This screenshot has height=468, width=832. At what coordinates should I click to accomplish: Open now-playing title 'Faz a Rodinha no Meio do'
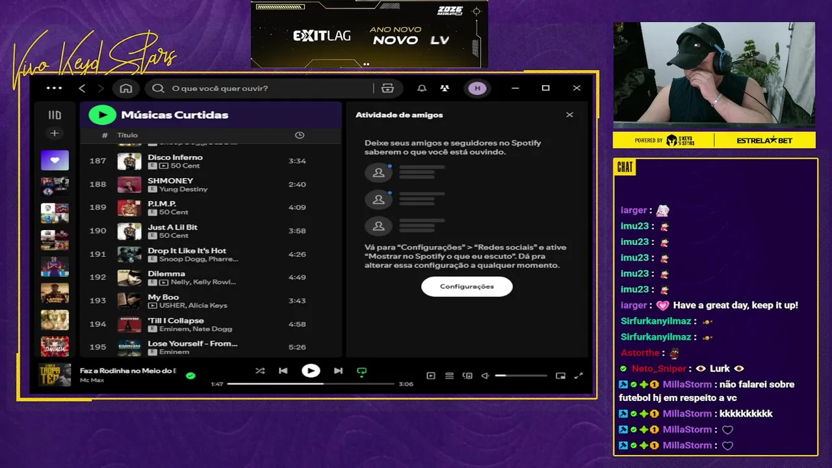[128, 370]
